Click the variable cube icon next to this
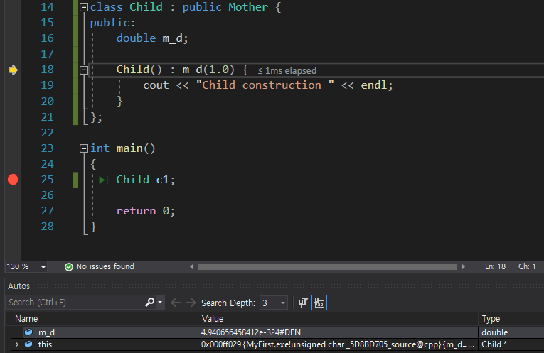 coord(28,344)
